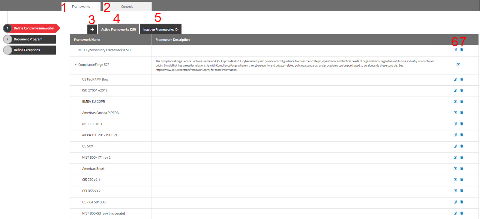The image size is (480, 219).
Task: Edit the Americas Brazil framework
Action: 455,169
